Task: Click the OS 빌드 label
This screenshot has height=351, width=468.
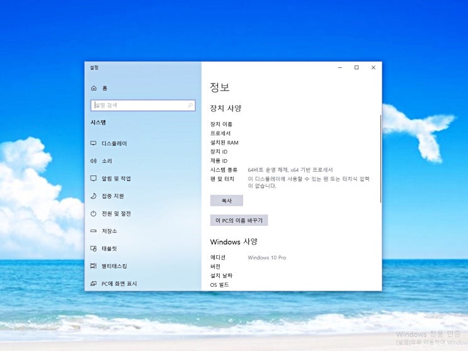Action: coord(219,285)
